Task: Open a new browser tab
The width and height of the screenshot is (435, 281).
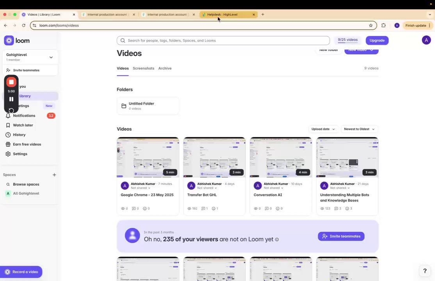Action: click(263, 14)
